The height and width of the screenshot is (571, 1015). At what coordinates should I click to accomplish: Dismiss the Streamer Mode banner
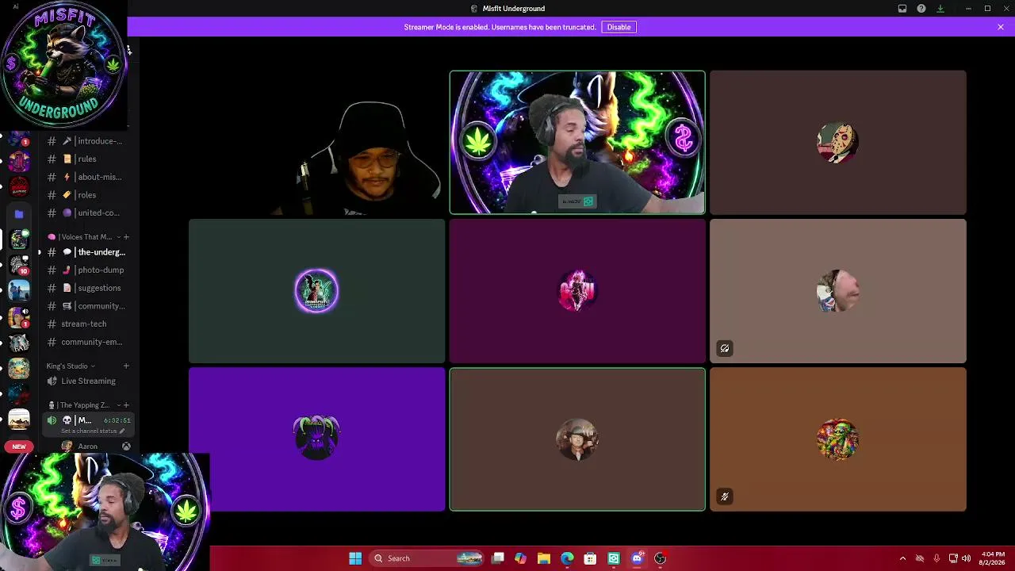pyautogui.click(x=1001, y=27)
